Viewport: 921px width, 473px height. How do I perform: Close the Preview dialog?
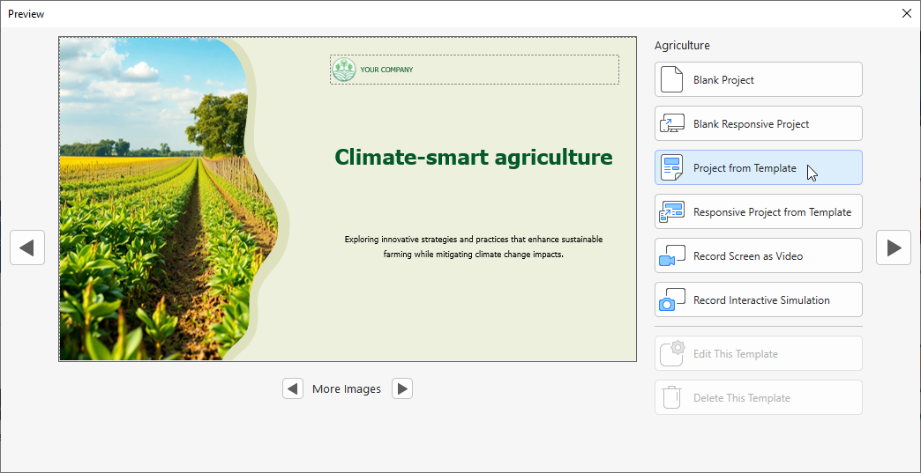point(906,13)
